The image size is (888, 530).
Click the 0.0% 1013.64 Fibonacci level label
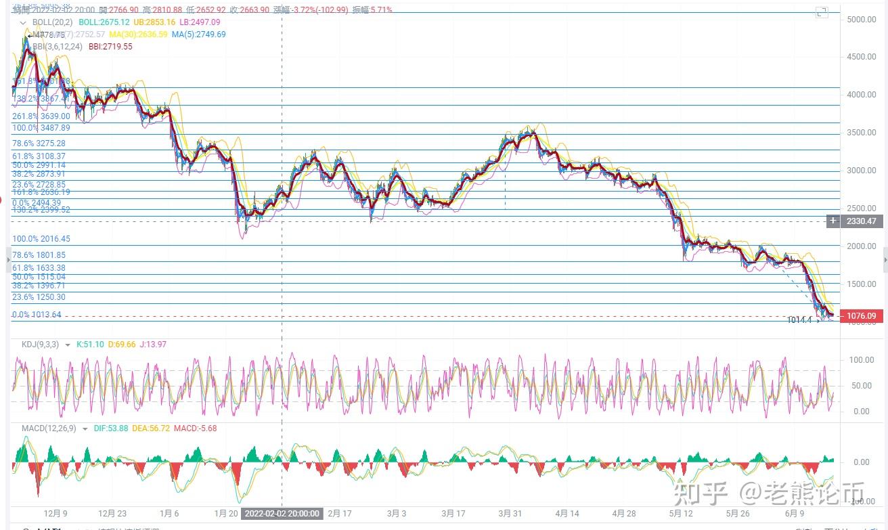pos(37,315)
